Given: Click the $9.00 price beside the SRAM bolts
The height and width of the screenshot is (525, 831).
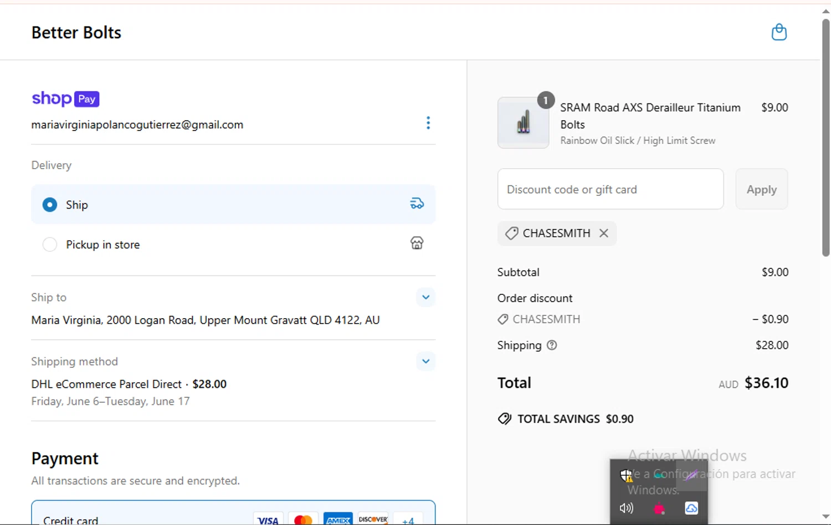Looking at the screenshot, I should [774, 107].
